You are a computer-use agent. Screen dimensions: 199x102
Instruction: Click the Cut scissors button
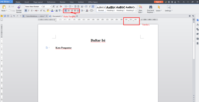click(11, 6)
